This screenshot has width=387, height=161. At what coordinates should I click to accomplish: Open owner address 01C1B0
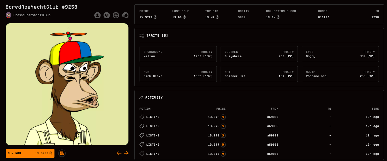pos(324,17)
